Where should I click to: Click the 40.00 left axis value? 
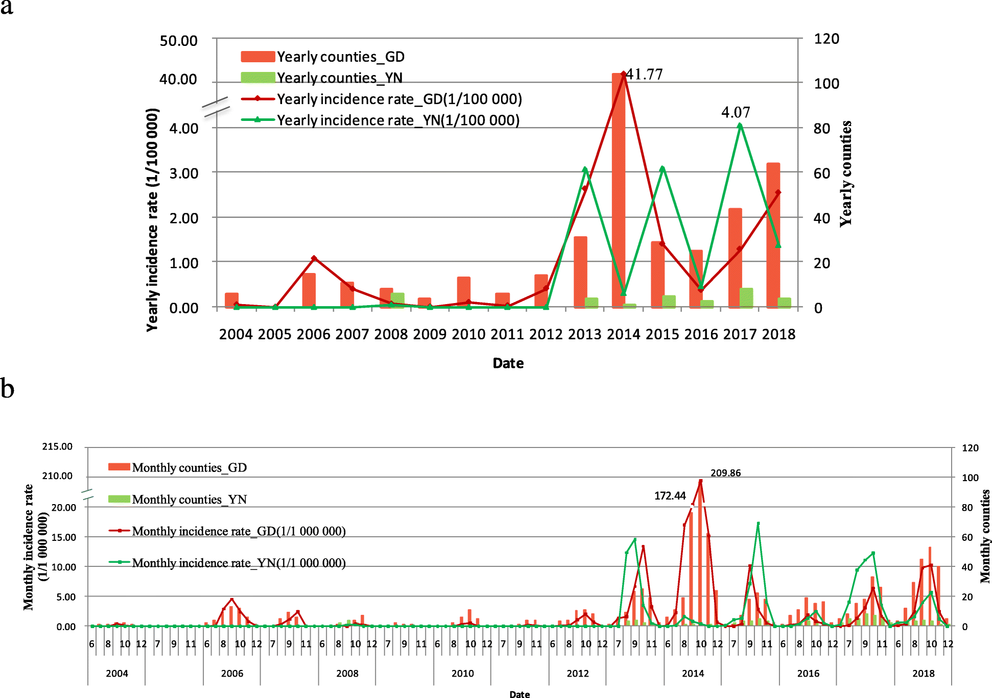pyautogui.click(x=178, y=80)
